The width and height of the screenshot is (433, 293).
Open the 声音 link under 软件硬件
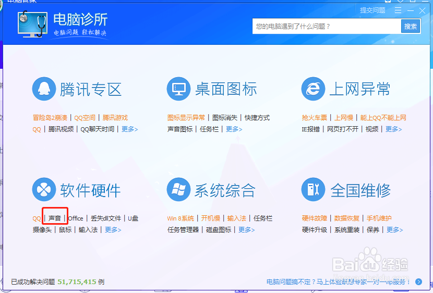point(55,218)
